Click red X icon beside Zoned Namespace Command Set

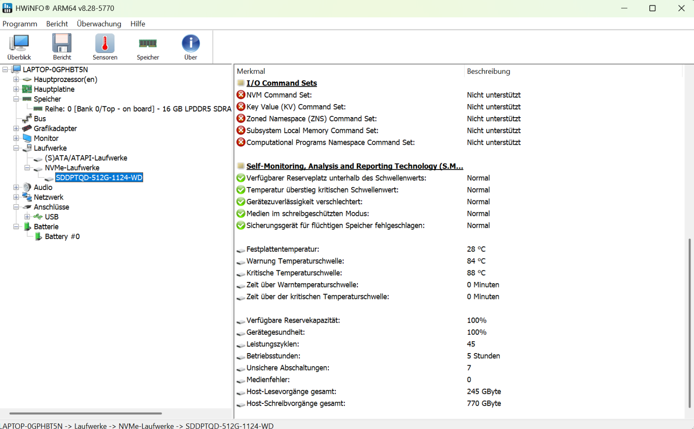241,118
